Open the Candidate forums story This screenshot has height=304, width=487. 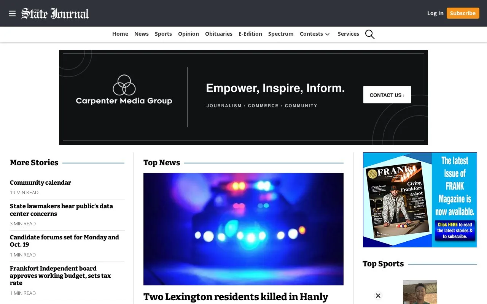click(x=64, y=241)
